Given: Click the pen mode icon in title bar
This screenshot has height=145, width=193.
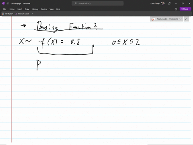Looking at the screenshot, I should [169, 4].
